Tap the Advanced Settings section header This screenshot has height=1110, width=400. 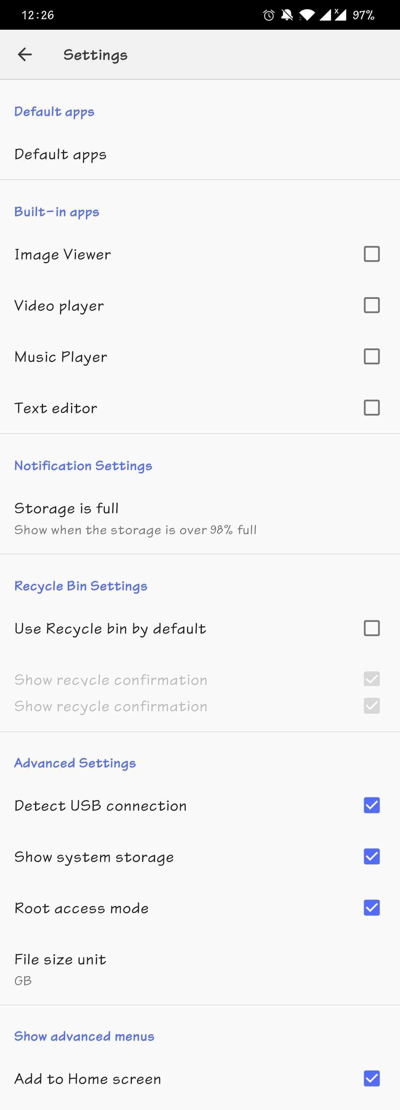(x=75, y=763)
